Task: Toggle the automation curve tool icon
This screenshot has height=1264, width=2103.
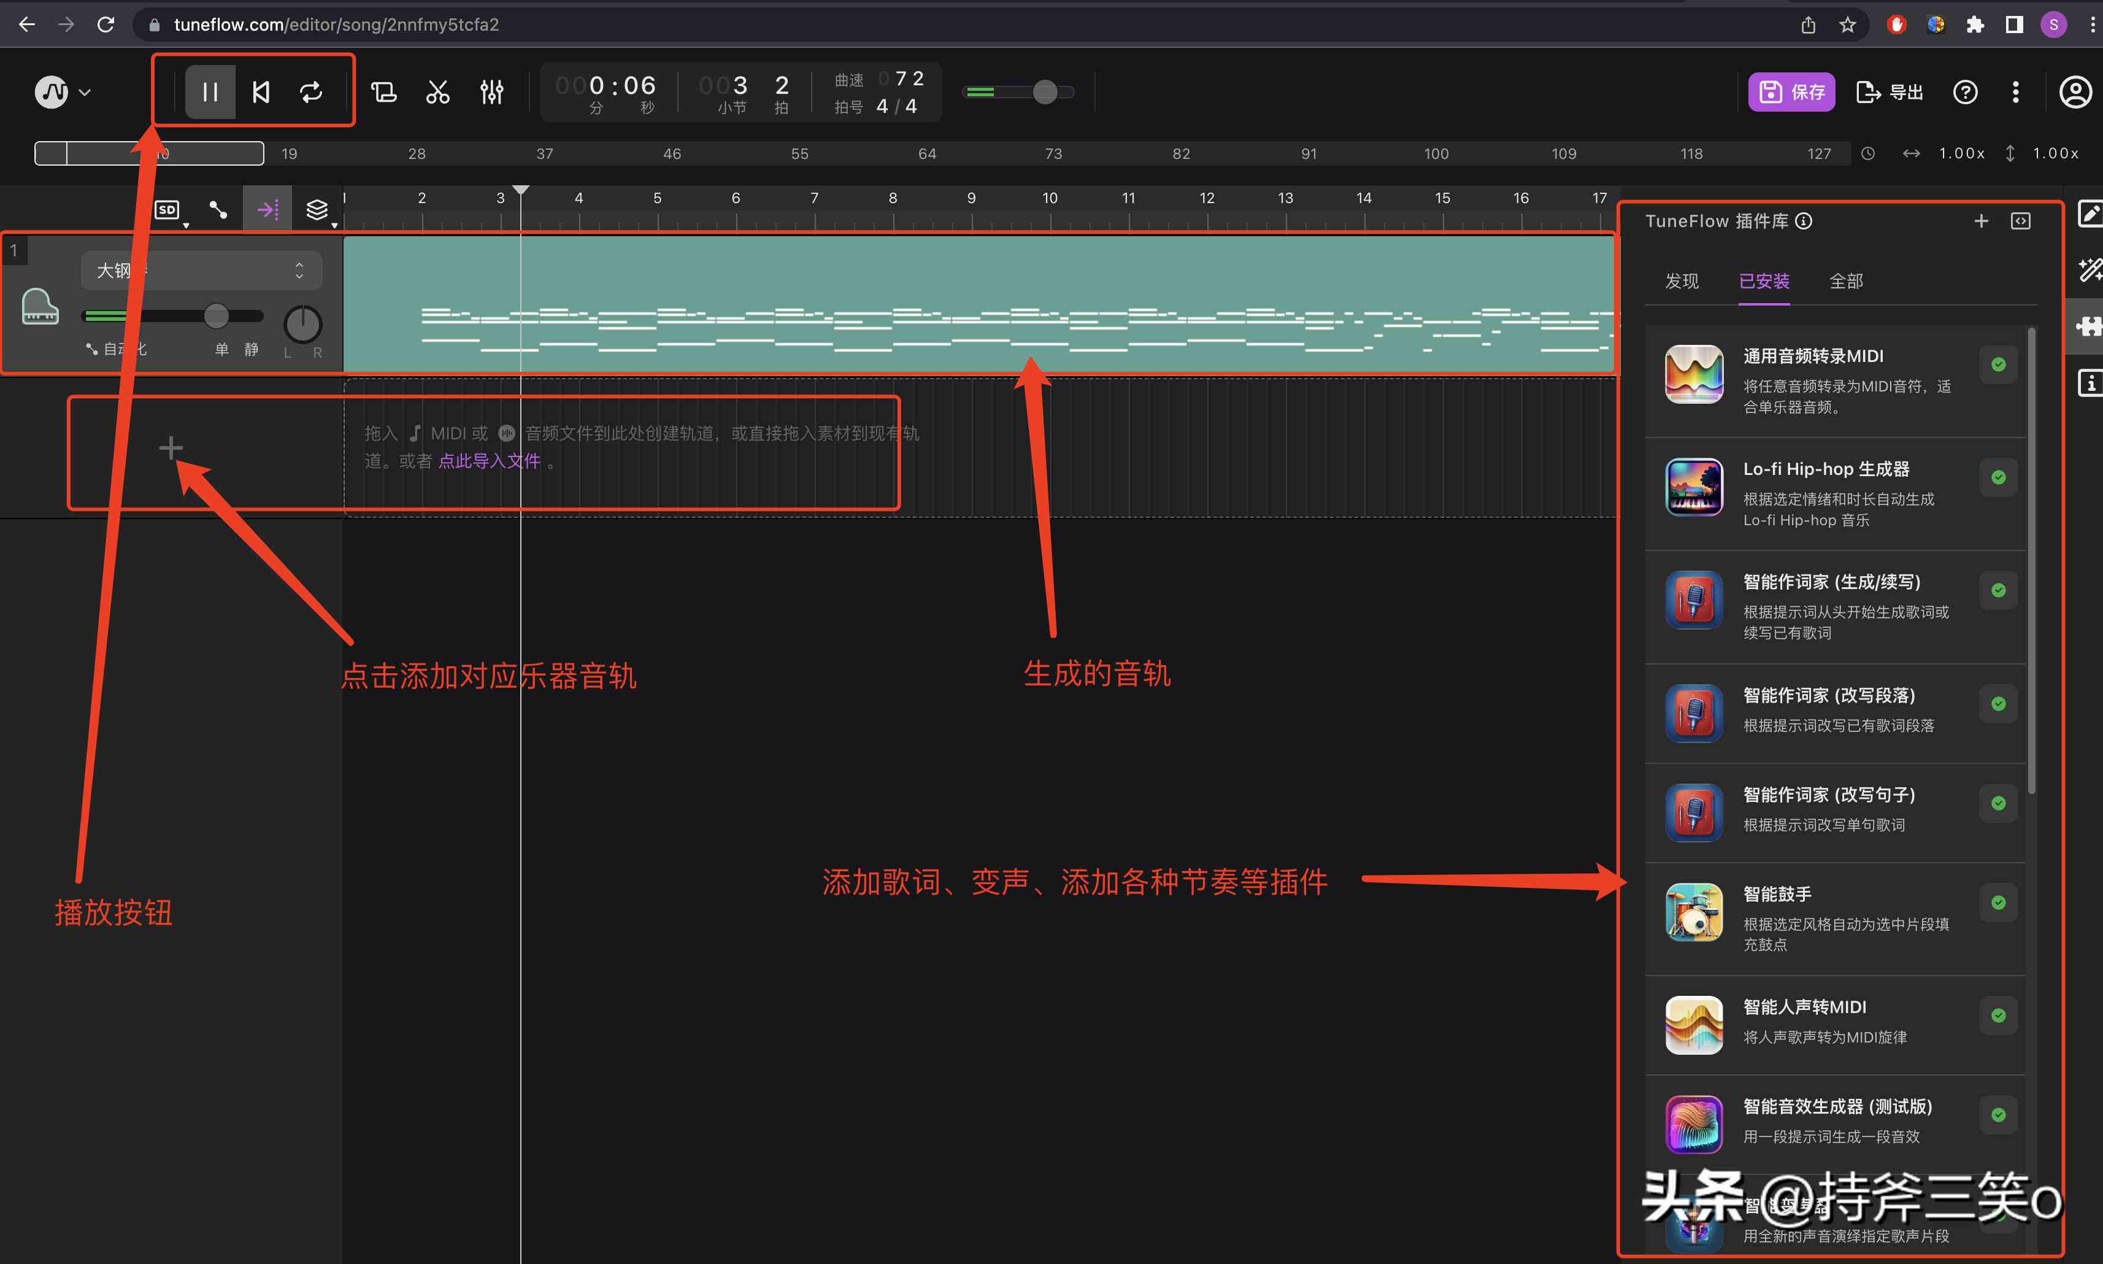Action: pos(218,209)
